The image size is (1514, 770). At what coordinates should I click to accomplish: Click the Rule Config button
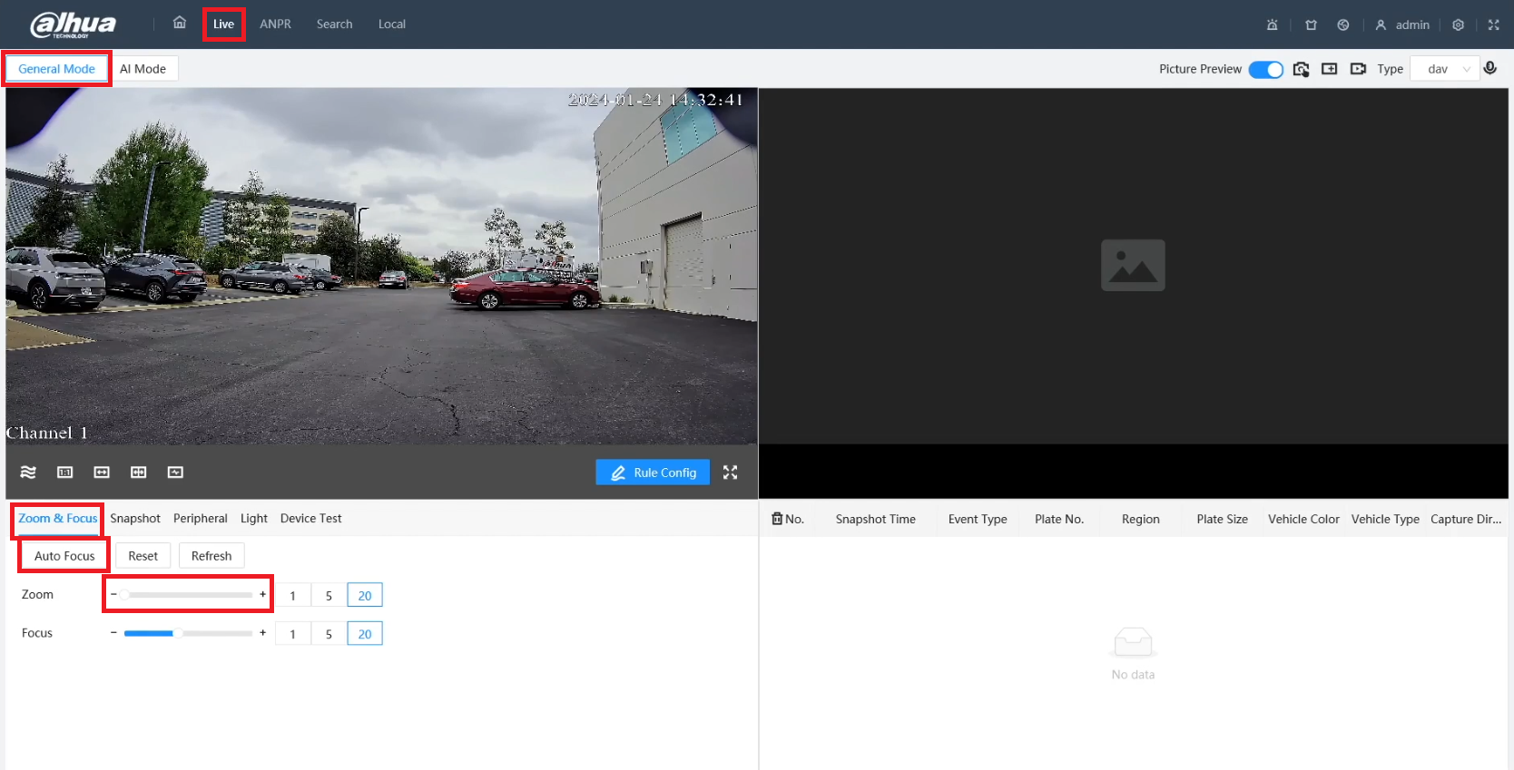653,473
